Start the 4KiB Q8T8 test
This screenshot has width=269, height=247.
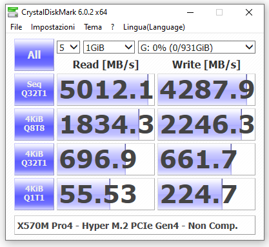tap(34, 124)
